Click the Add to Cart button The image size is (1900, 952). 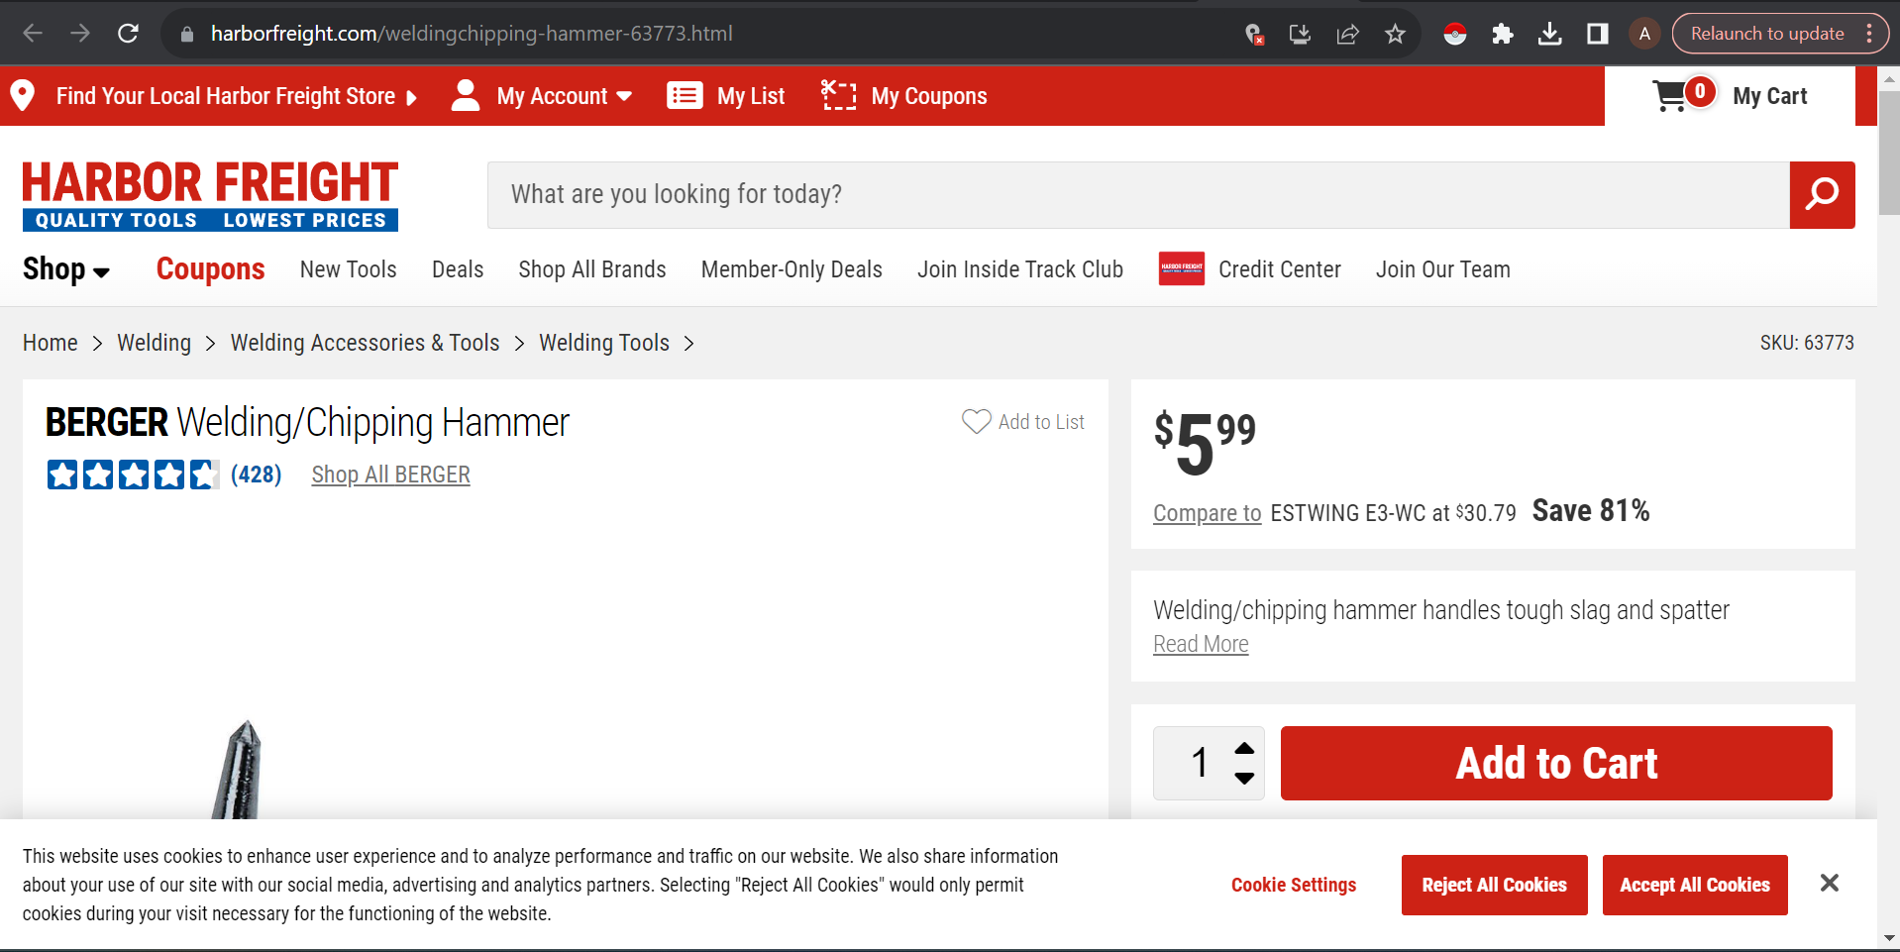pyautogui.click(x=1556, y=763)
